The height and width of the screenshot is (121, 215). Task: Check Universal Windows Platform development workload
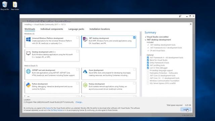point(78,37)
